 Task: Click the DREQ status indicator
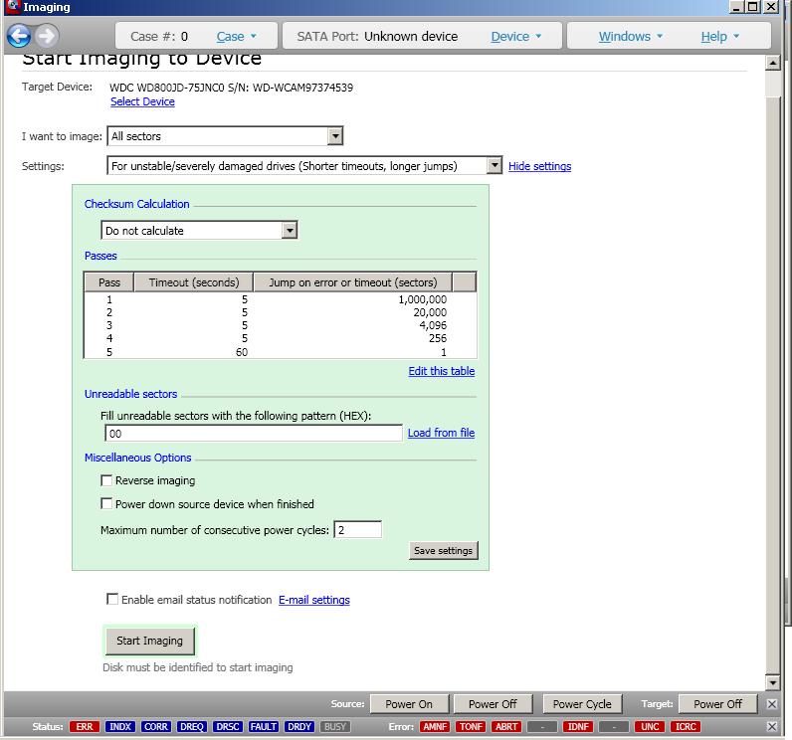pos(191,726)
